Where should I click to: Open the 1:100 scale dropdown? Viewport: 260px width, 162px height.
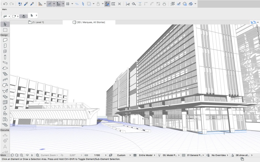(x=97, y=155)
